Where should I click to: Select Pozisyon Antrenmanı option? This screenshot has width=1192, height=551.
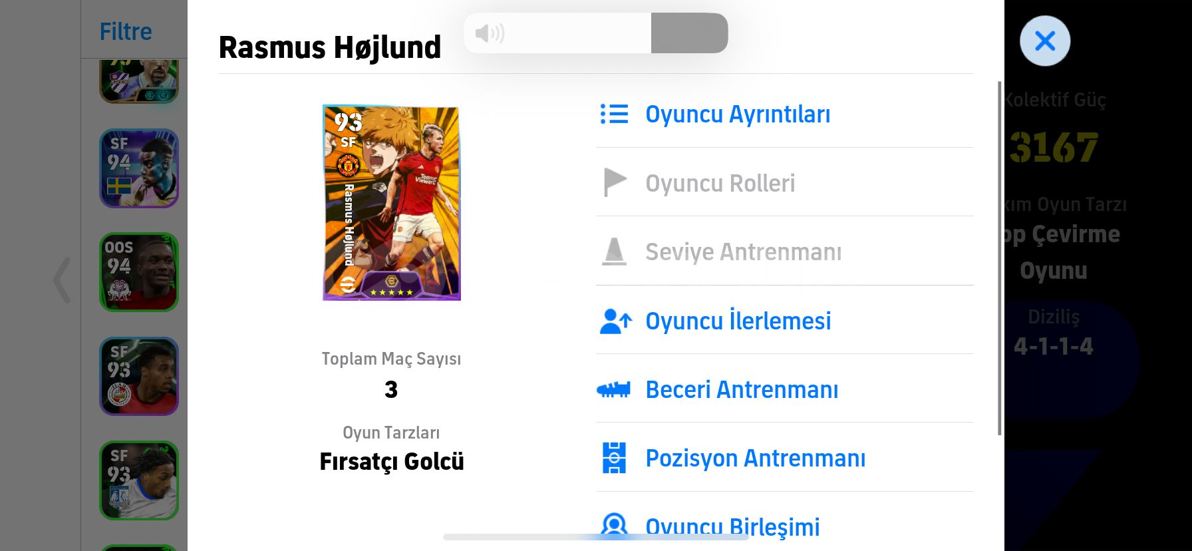(x=756, y=459)
